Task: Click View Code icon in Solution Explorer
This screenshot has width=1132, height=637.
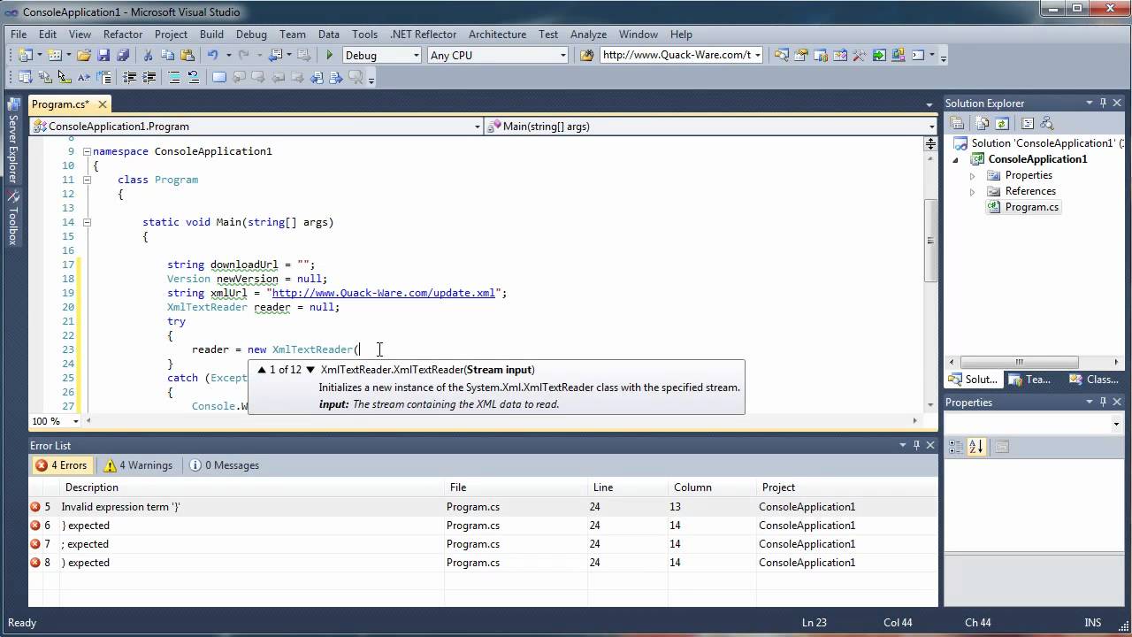Action: 1027,124
